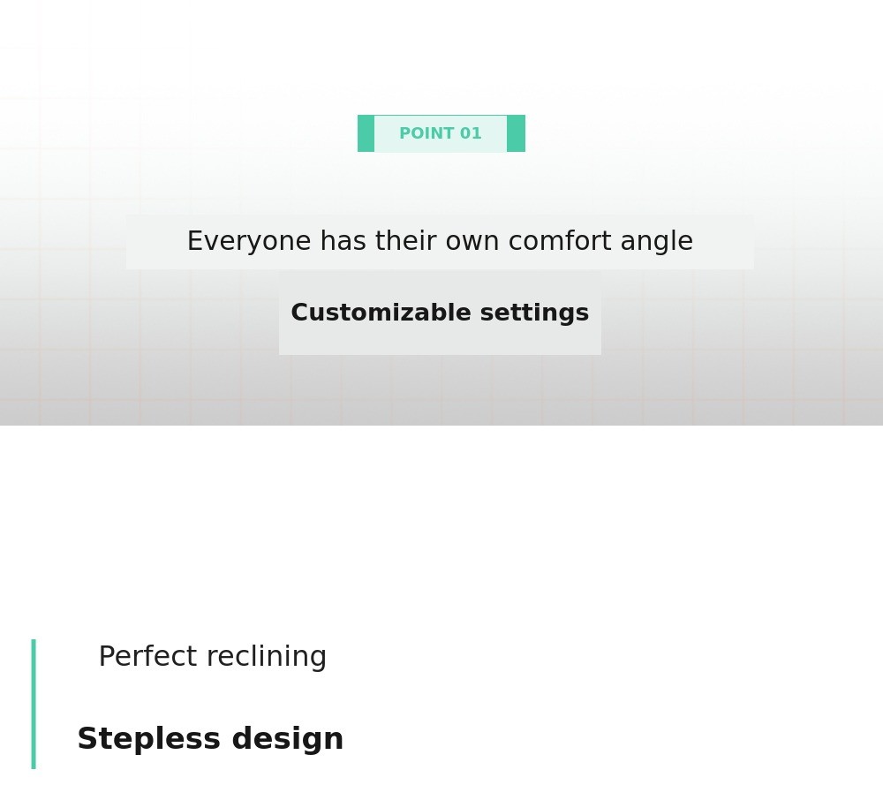Click the right green block of the POINT 01 badge
The height and width of the screenshot is (800, 883).
coord(516,133)
